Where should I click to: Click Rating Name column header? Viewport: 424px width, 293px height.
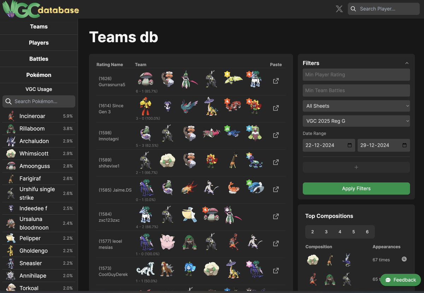110,65
